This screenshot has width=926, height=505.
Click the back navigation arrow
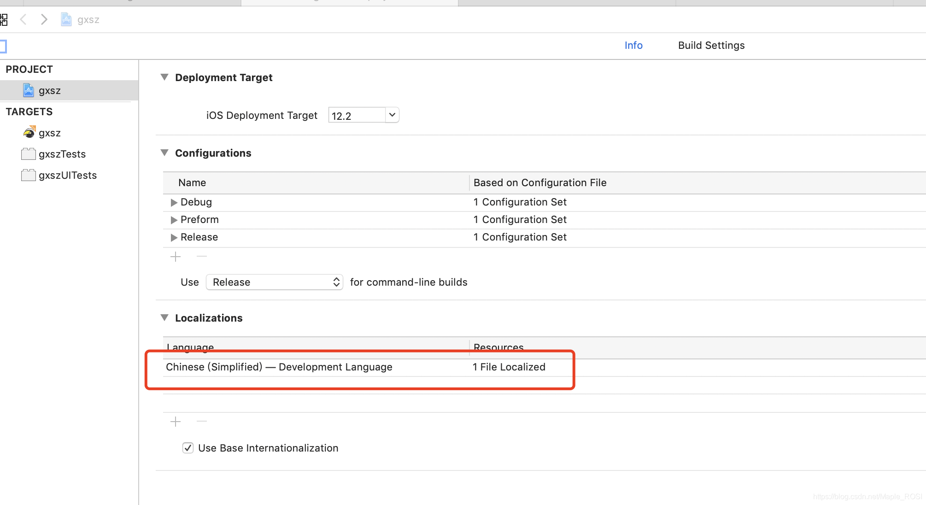(x=23, y=19)
